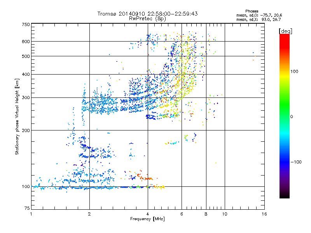Screen dimensions: 311x233
Task: Click the y-axis '75' tick label
Action: coord(27,208)
